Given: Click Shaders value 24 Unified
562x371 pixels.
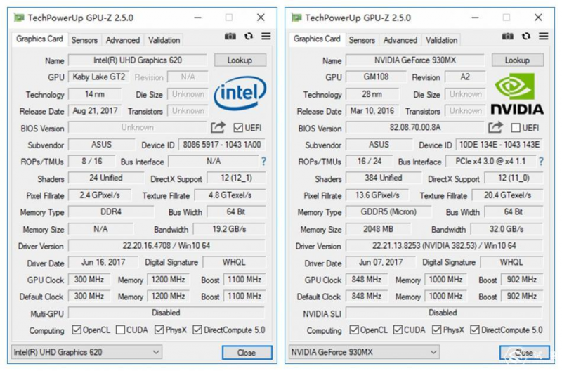Looking at the screenshot, I should (x=106, y=178).
